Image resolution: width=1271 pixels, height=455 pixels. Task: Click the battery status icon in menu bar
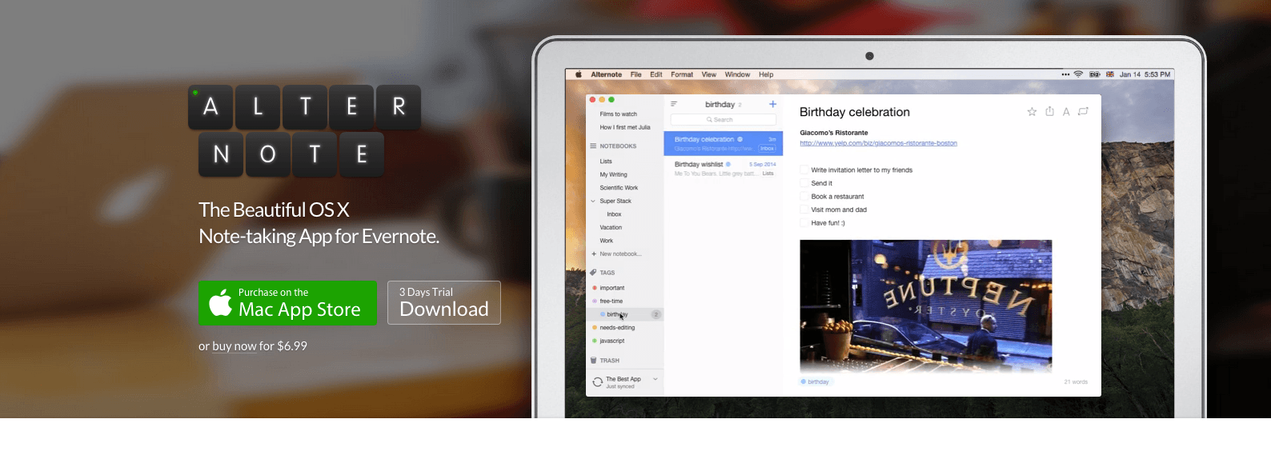click(1094, 74)
